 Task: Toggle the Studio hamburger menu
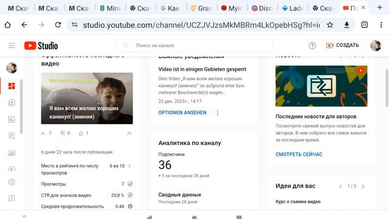[x=12, y=46]
